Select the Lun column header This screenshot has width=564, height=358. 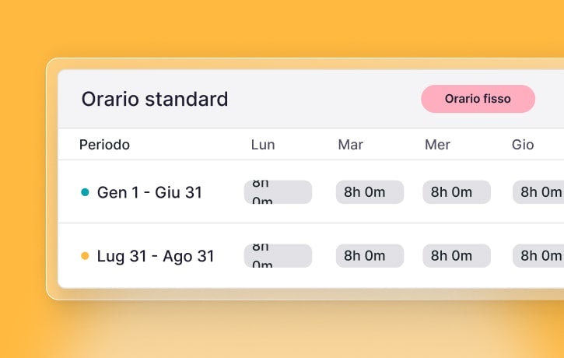pyautogui.click(x=263, y=145)
